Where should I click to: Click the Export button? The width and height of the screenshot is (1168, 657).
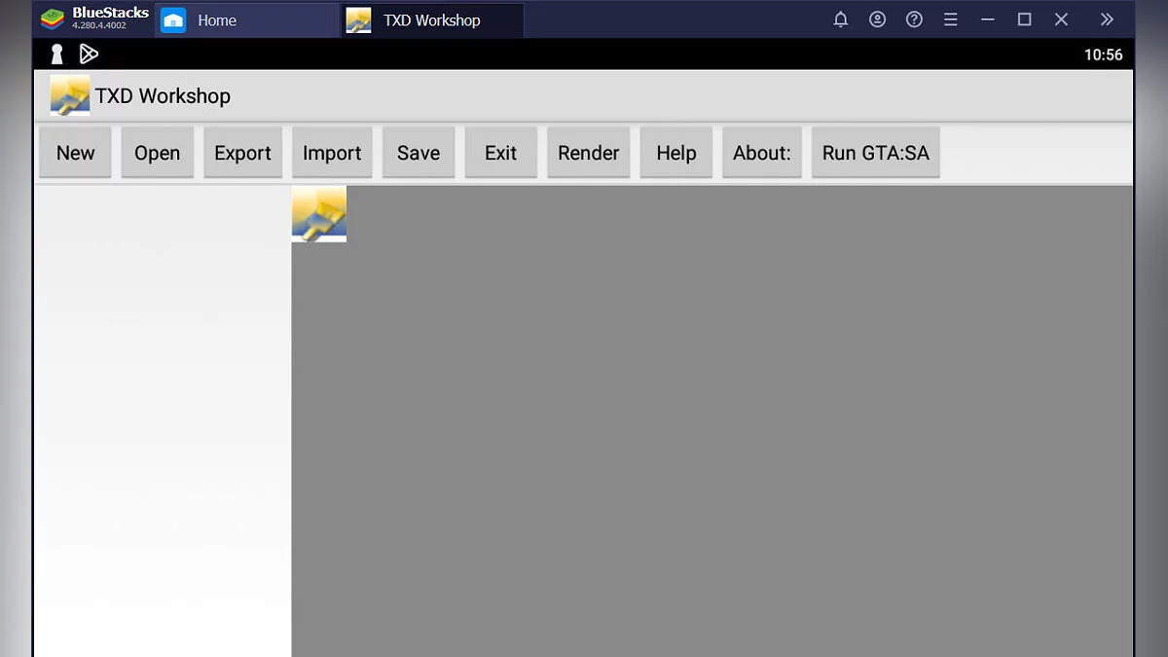point(242,153)
